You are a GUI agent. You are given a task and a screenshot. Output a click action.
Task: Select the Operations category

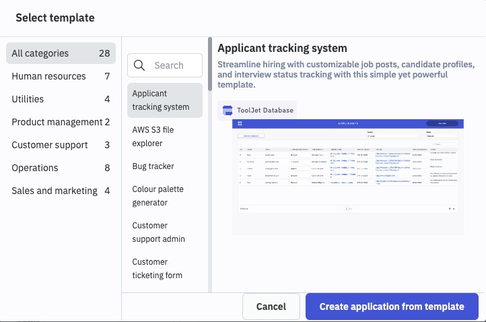[x=61, y=168]
